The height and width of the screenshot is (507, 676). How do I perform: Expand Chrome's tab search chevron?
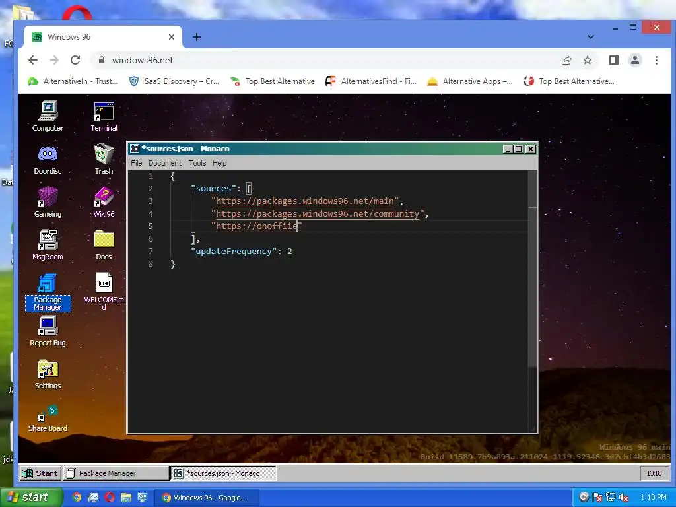591,37
